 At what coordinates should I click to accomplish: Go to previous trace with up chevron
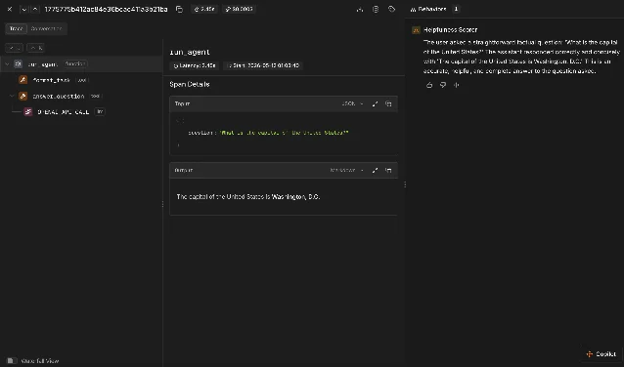coord(35,9)
